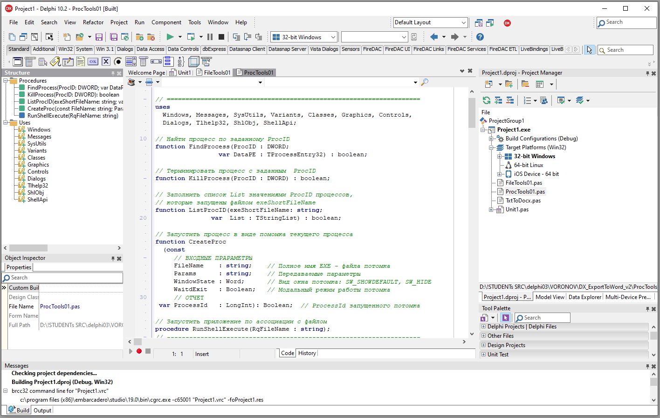
Task: Click File Name value ProcTools01.pas
Action: [x=60, y=307]
